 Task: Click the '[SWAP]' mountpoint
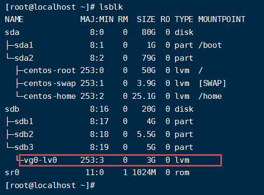(212, 83)
